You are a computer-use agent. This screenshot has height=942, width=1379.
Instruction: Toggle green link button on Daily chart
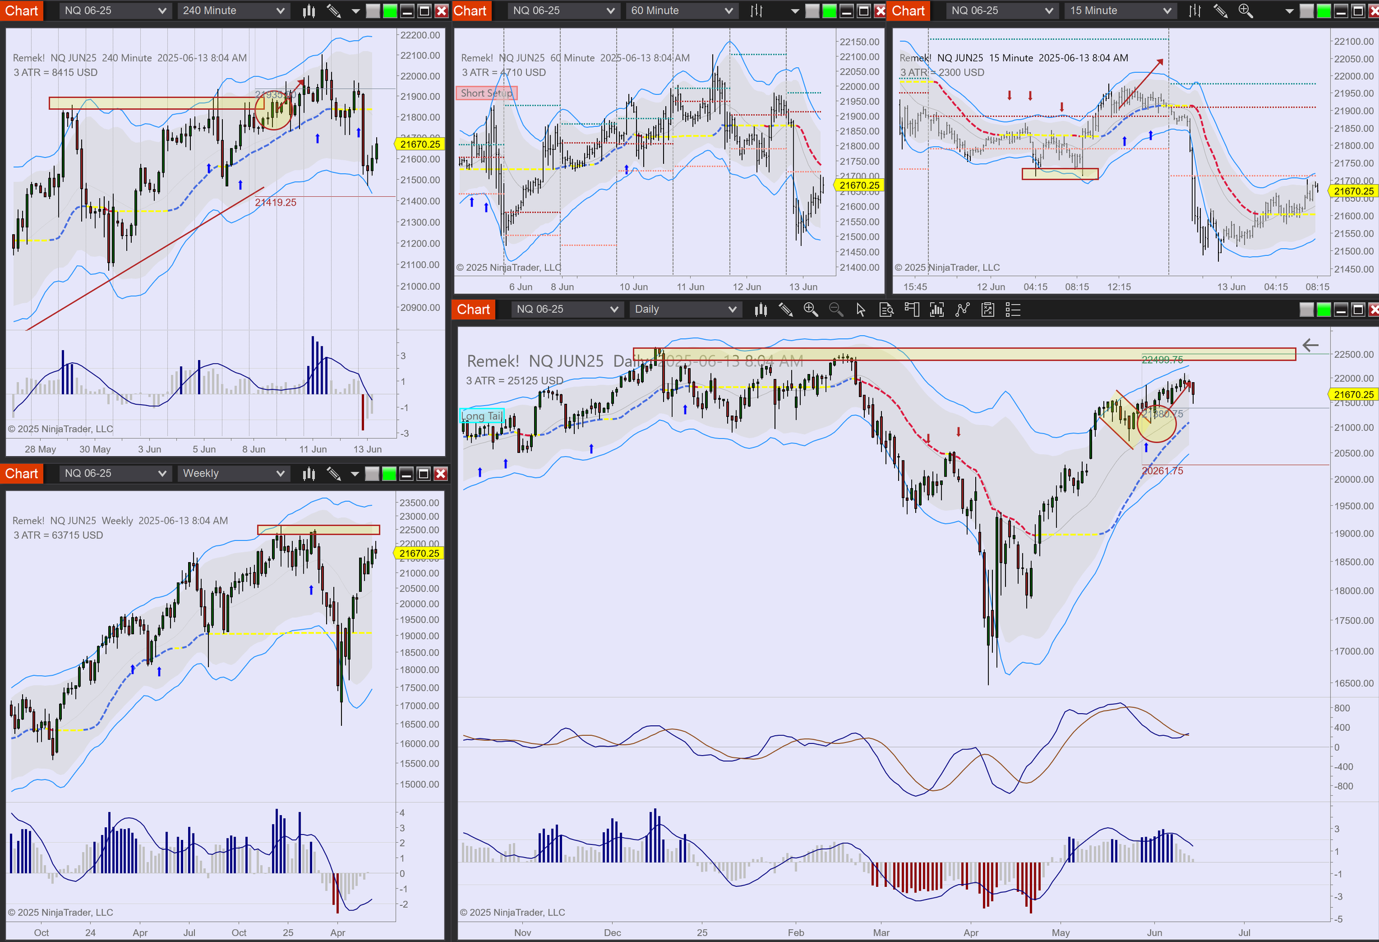(1323, 309)
